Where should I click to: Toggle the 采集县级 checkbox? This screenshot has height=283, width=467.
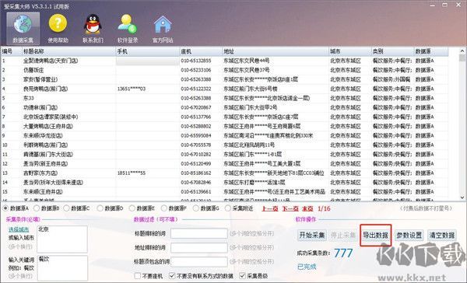click(x=242, y=276)
